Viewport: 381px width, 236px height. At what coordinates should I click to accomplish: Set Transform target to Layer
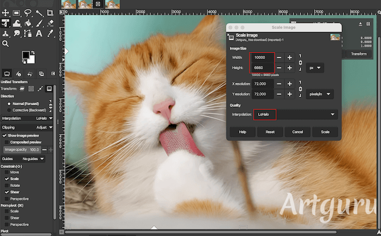coord(22,89)
